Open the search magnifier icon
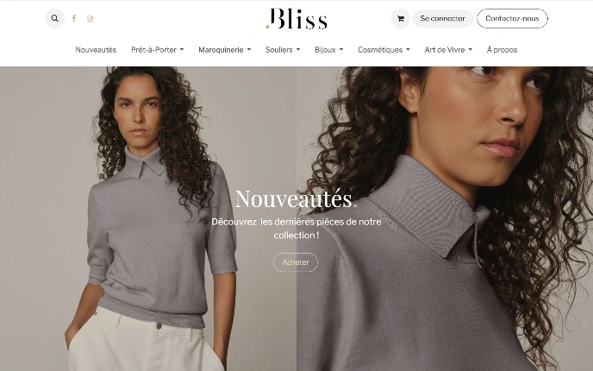Viewport: 593px width, 371px height. [x=55, y=19]
